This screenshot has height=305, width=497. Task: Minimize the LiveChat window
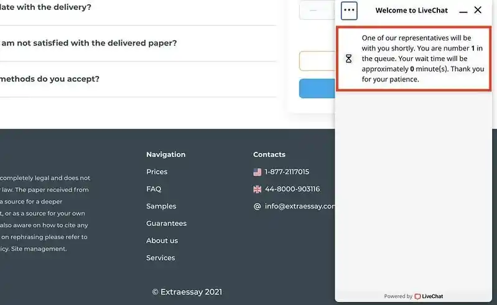(463, 12)
